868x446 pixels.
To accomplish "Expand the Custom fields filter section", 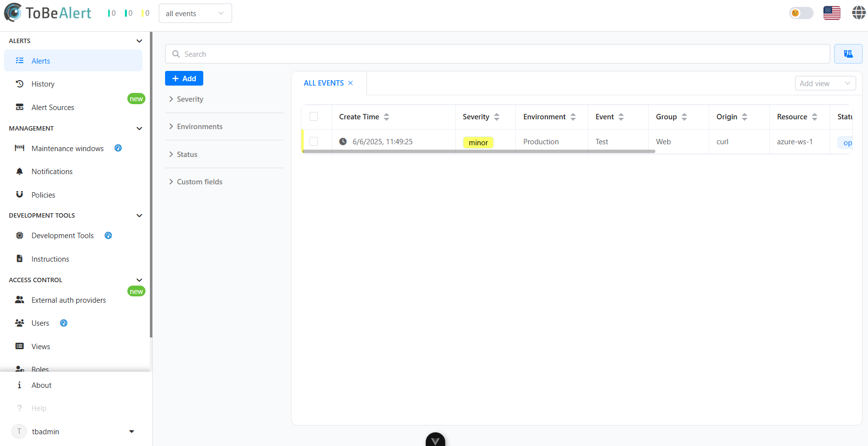I will click(x=224, y=182).
